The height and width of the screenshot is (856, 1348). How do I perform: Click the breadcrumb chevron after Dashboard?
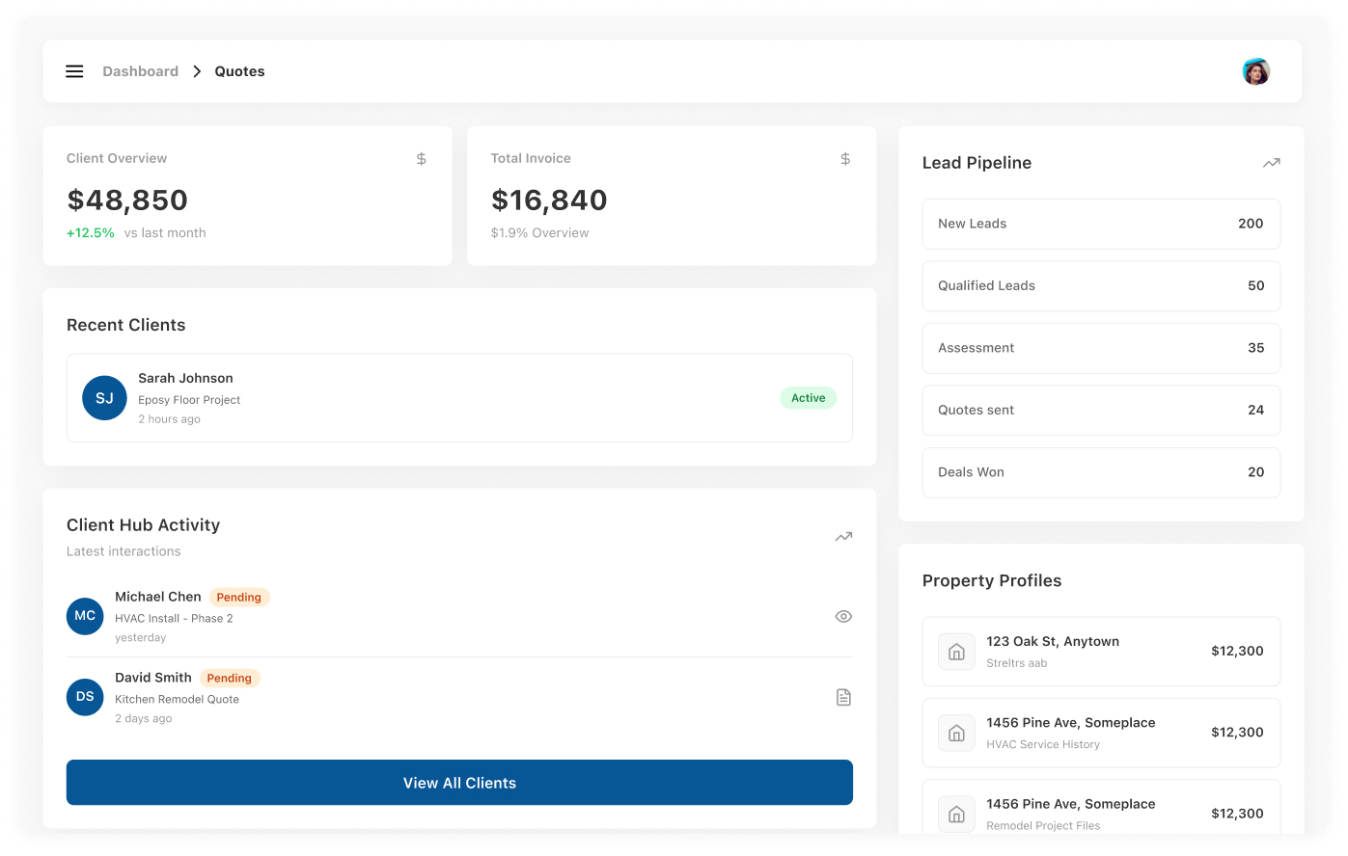coord(197,71)
